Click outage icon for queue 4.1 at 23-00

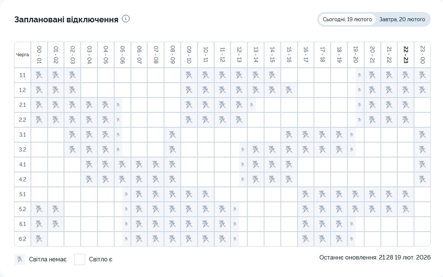tap(422, 165)
